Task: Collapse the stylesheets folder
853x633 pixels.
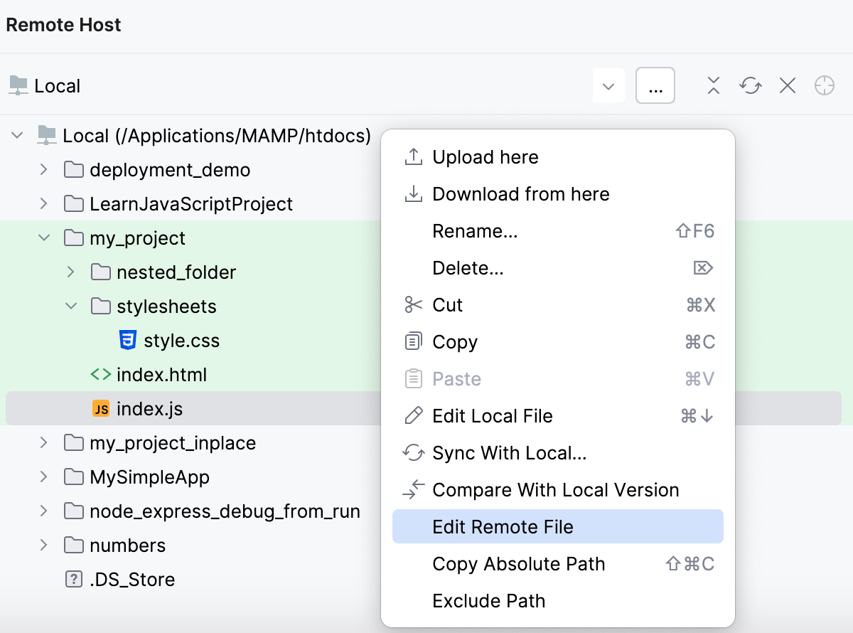Action: coord(70,306)
